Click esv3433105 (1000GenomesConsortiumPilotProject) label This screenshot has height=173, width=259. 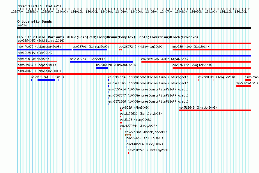(x=148, y=83)
